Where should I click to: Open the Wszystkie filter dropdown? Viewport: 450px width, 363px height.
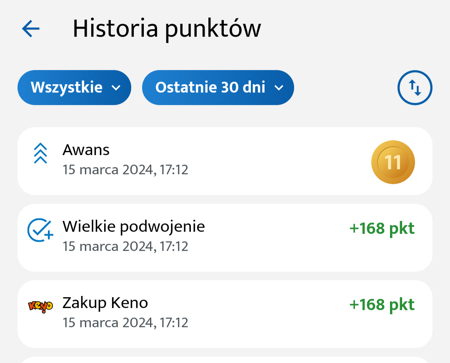tap(74, 88)
